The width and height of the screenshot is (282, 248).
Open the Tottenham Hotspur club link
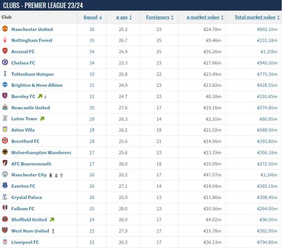[x=33, y=74]
